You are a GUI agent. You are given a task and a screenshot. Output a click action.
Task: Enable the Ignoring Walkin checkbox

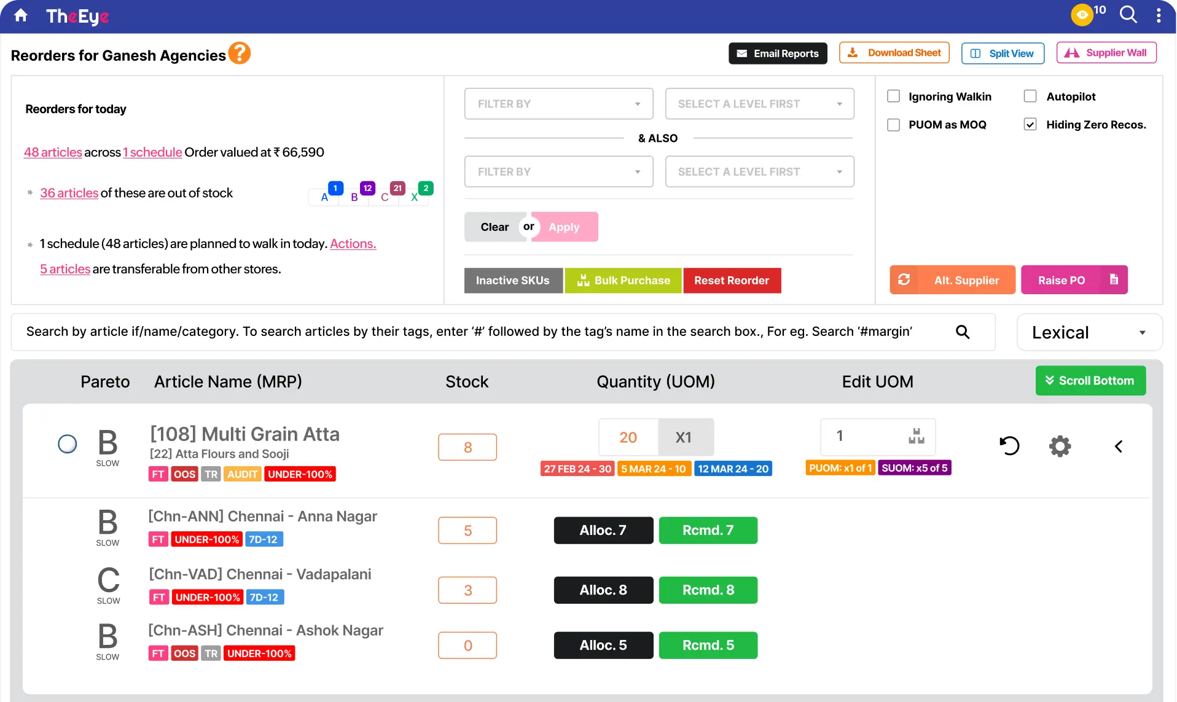pyautogui.click(x=894, y=96)
